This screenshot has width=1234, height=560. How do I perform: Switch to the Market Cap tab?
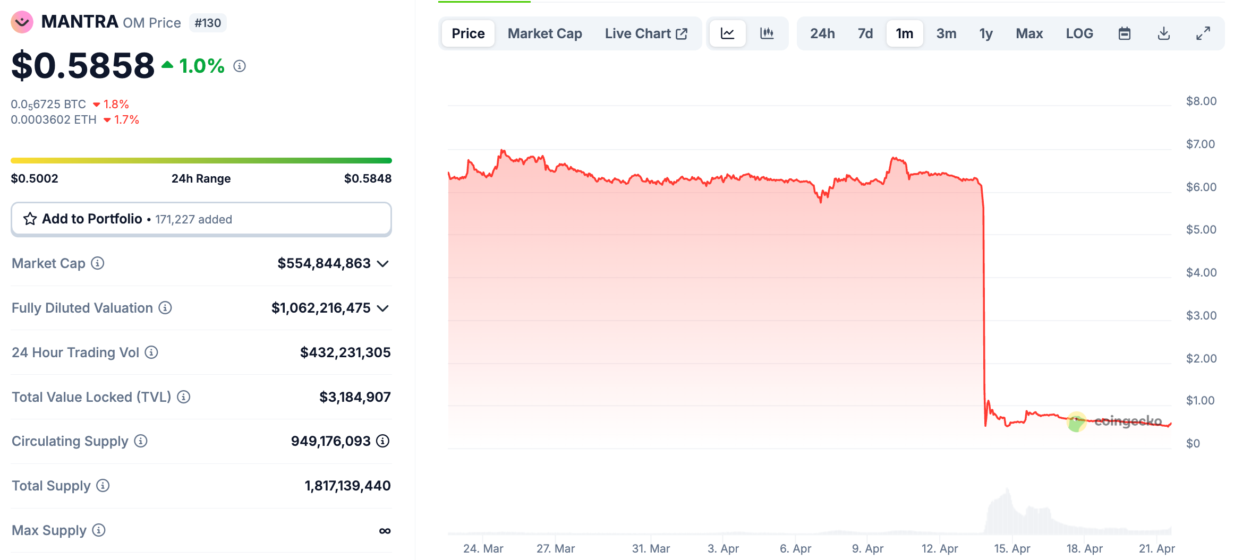pos(544,33)
